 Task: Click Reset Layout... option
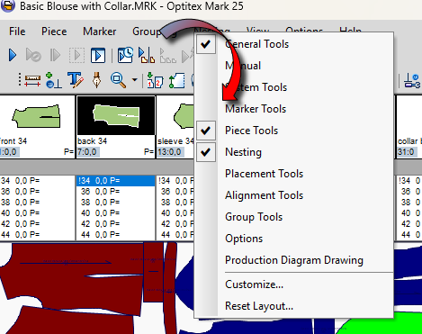[x=259, y=306]
